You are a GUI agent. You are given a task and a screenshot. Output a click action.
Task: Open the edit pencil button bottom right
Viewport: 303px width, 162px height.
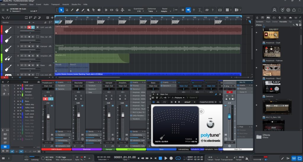[x=283, y=158]
